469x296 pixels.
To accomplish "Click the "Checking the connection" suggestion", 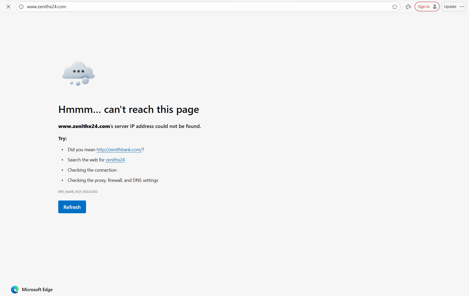I will pyautogui.click(x=92, y=170).
